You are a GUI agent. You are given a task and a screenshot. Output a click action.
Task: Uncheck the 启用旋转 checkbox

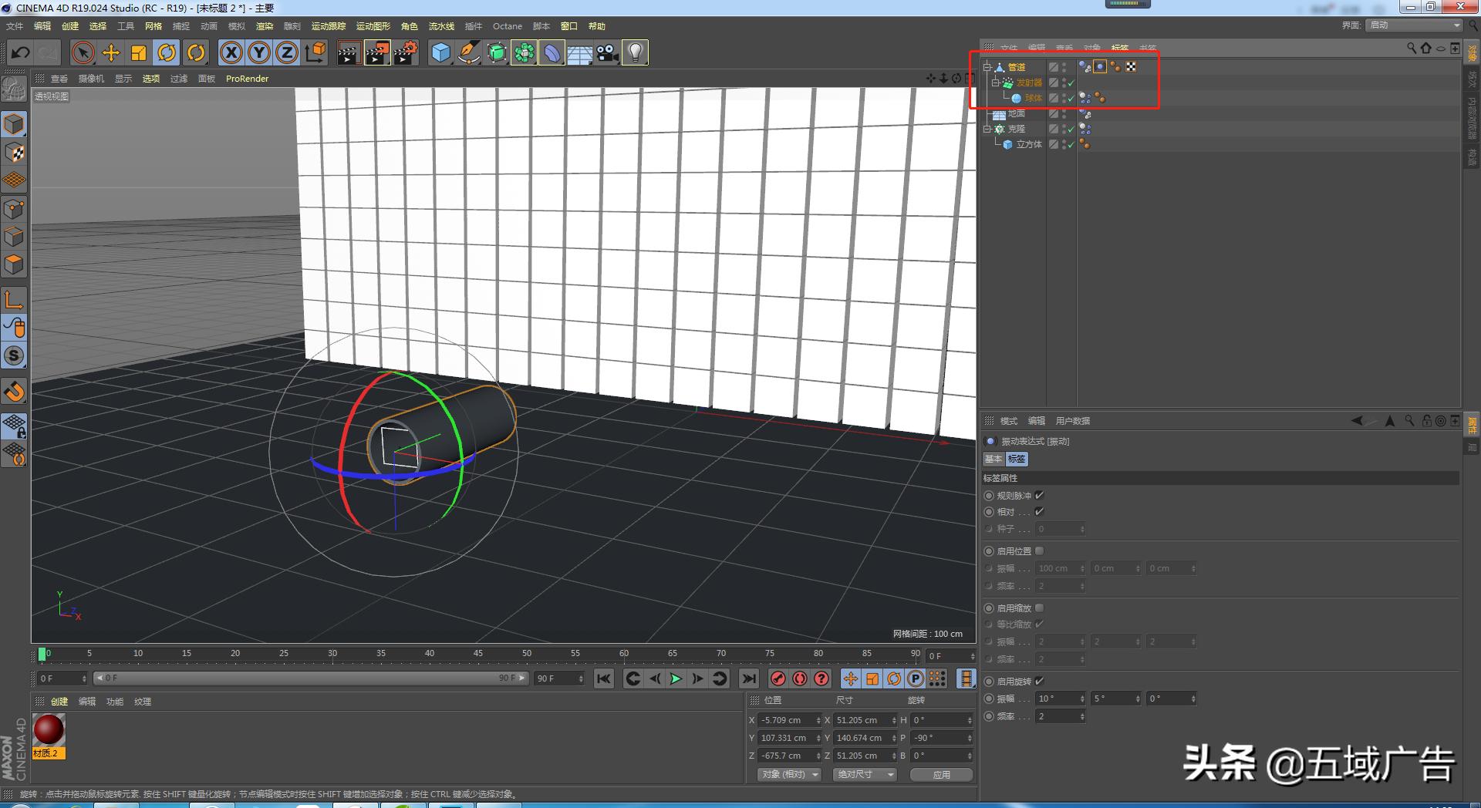tap(1041, 681)
